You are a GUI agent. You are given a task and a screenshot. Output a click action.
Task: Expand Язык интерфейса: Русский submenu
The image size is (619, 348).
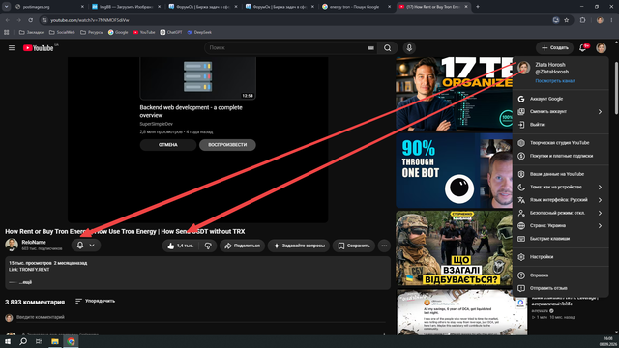(x=561, y=200)
